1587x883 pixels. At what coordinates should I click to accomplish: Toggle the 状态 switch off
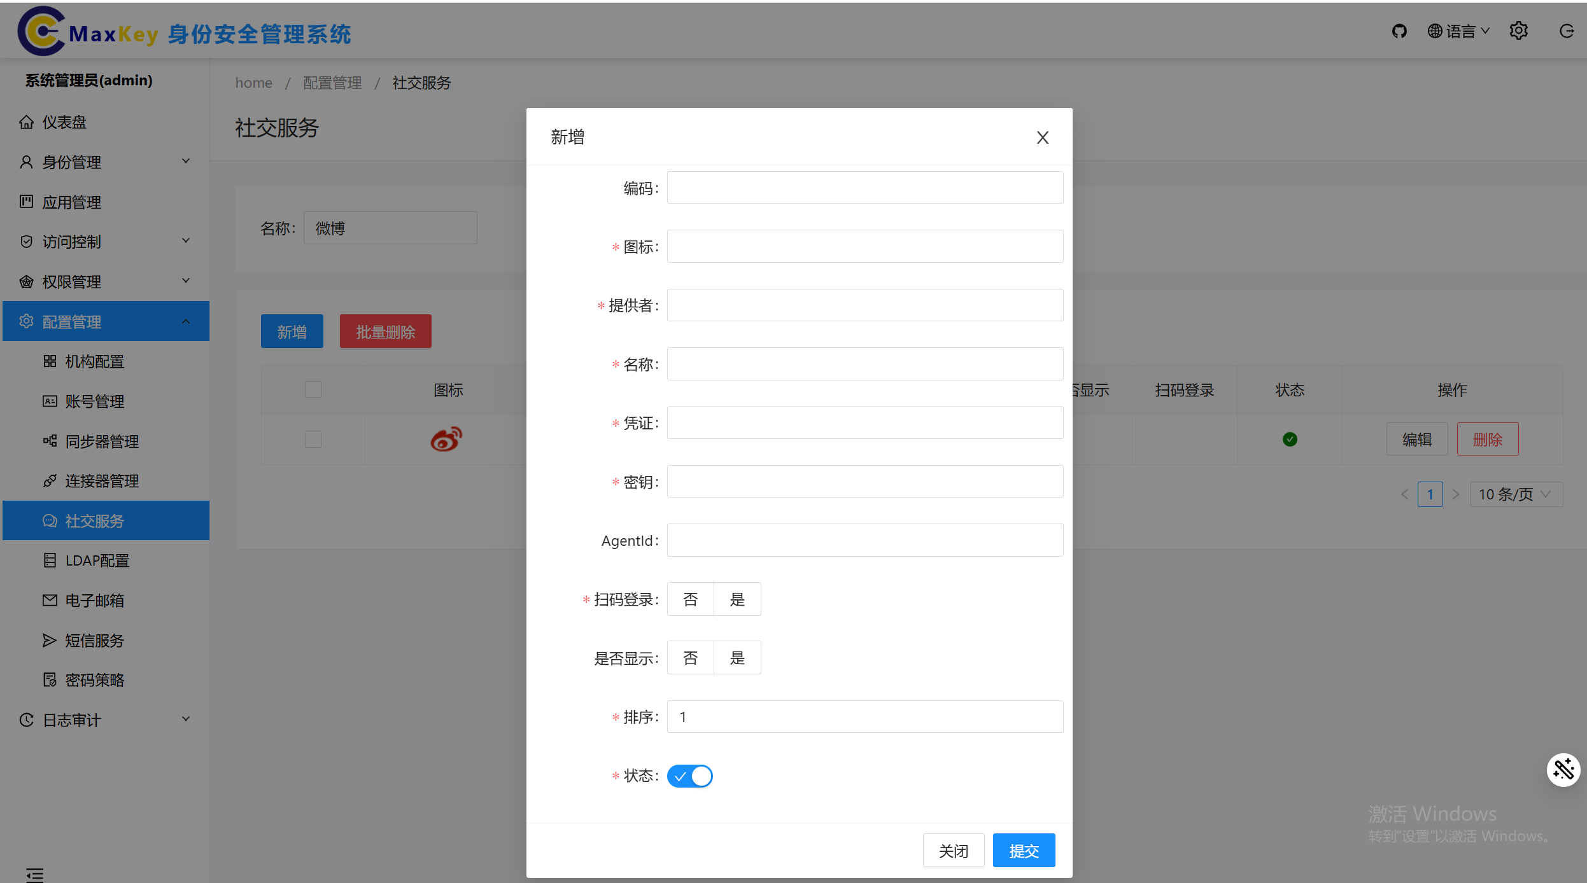point(689,776)
